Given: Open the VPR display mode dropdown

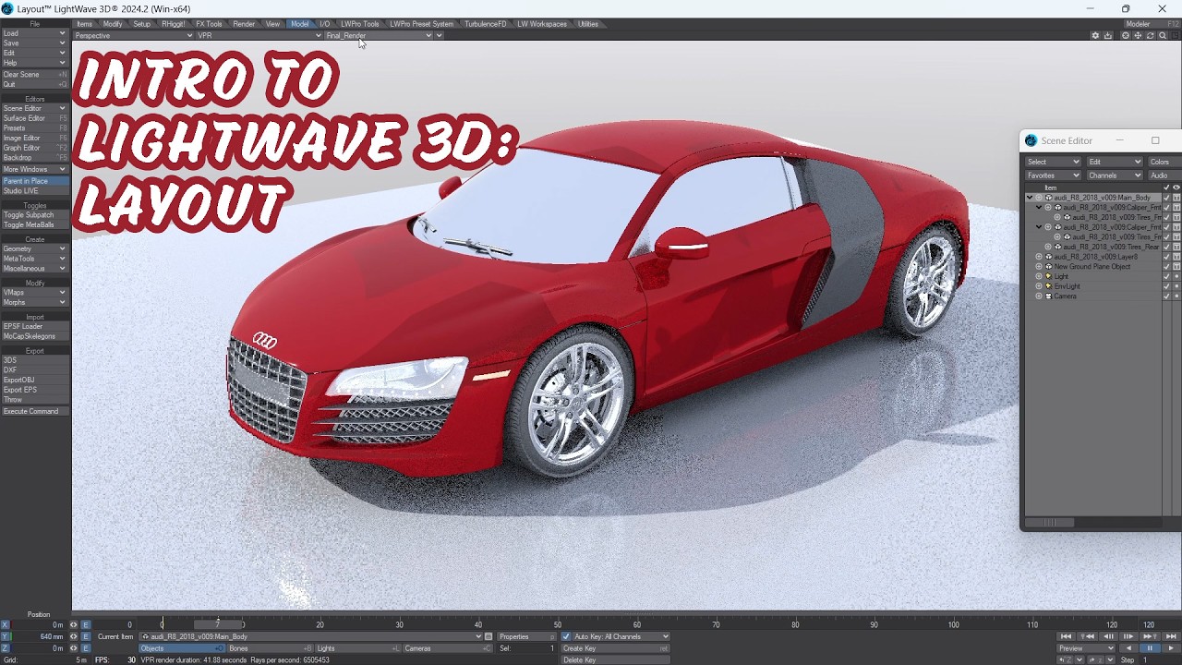Looking at the screenshot, I should [x=259, y=35].
